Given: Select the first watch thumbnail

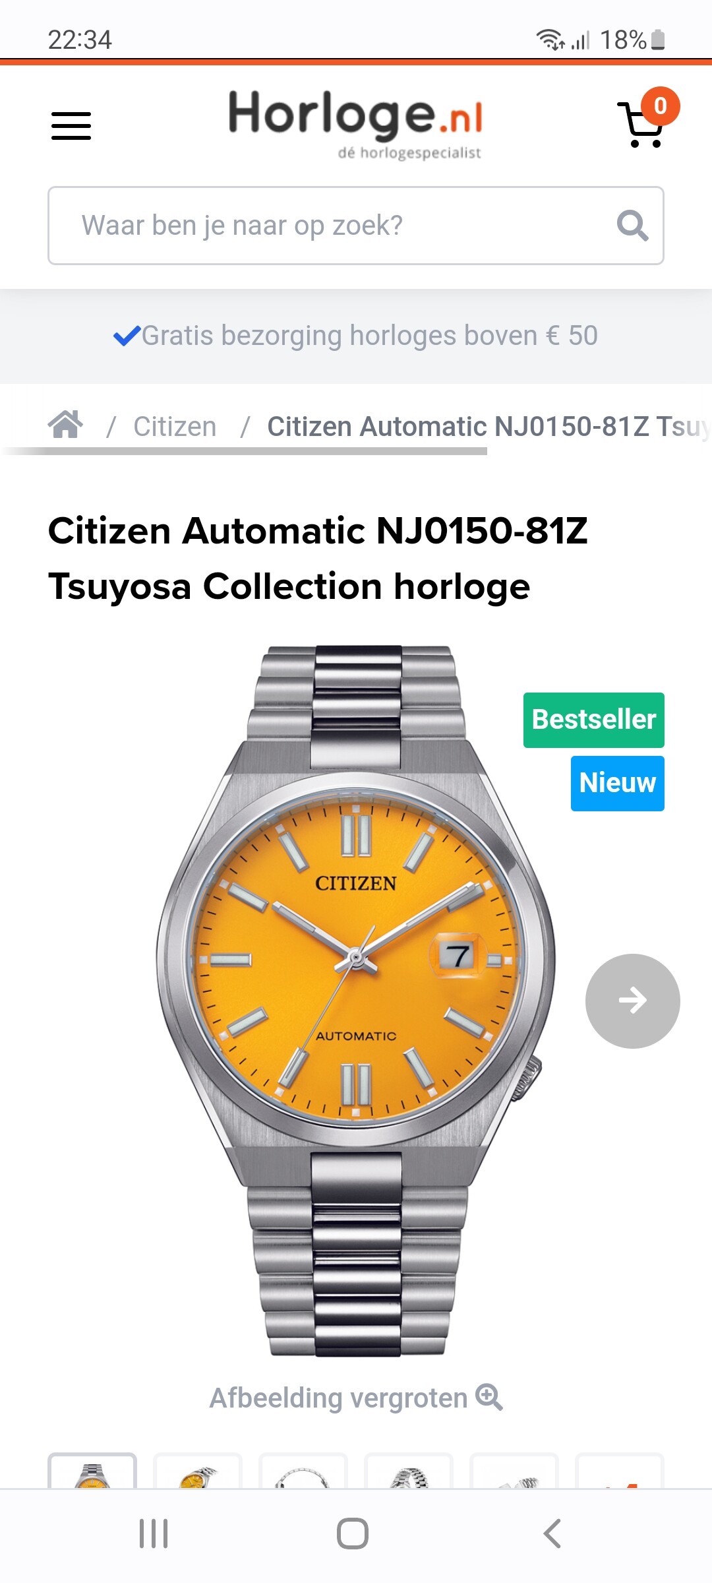Looking at the screenshot, I should (x=92, y=1471).
